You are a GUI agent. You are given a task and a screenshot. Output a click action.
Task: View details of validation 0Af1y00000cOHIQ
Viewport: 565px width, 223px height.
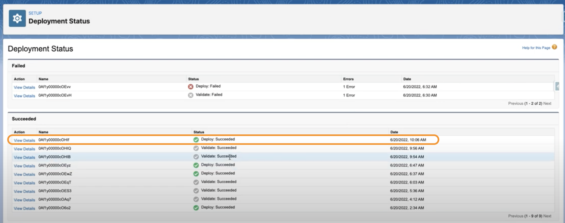click(x=25, y=149)
